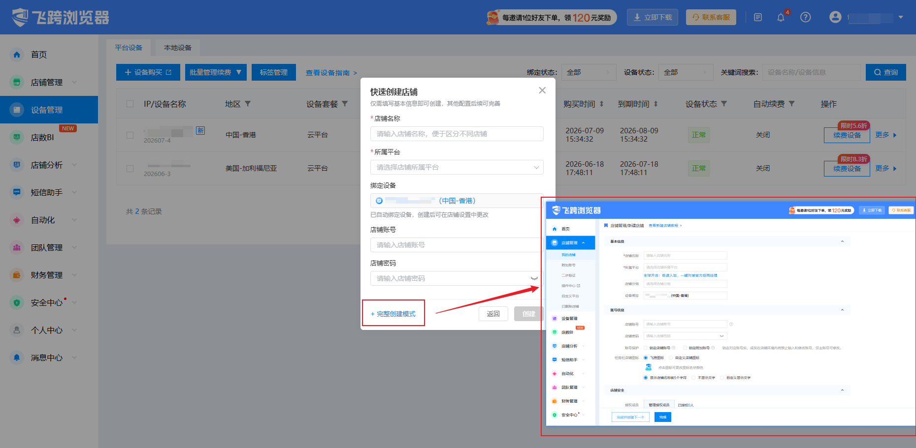Click the 设备管理 sidebar icon
Image resolution: width=916 pixels, height=448 pixels.
pyautogui.click(x=17, y=110)
